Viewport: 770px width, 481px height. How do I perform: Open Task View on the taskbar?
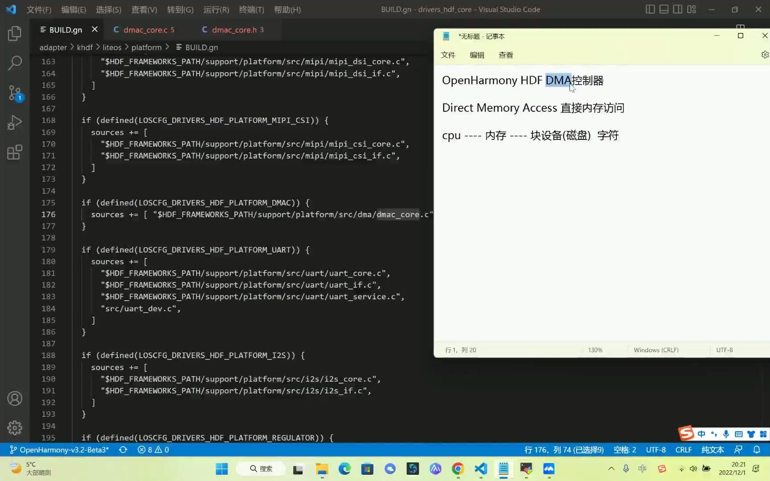pyautogui.click(x=298, y=469)
